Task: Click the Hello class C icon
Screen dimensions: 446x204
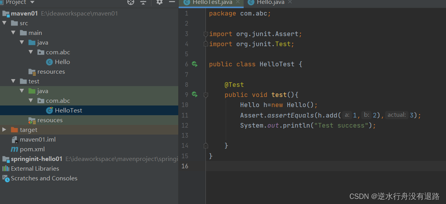Action: [49, 62]
